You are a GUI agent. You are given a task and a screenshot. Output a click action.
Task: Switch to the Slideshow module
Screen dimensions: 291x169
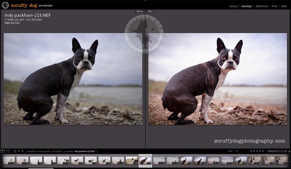click(261, 6)
